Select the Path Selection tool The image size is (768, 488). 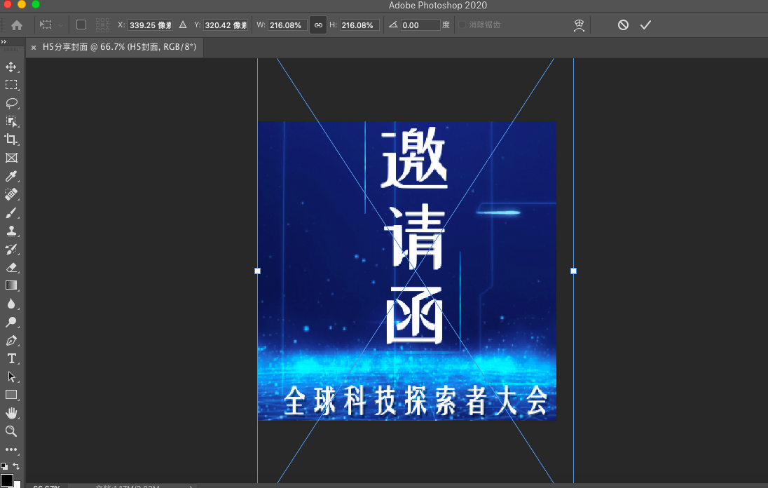(11, 377)
